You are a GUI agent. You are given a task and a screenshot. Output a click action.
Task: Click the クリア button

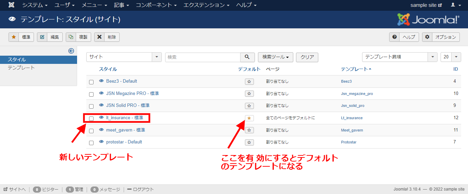(307, 57)
